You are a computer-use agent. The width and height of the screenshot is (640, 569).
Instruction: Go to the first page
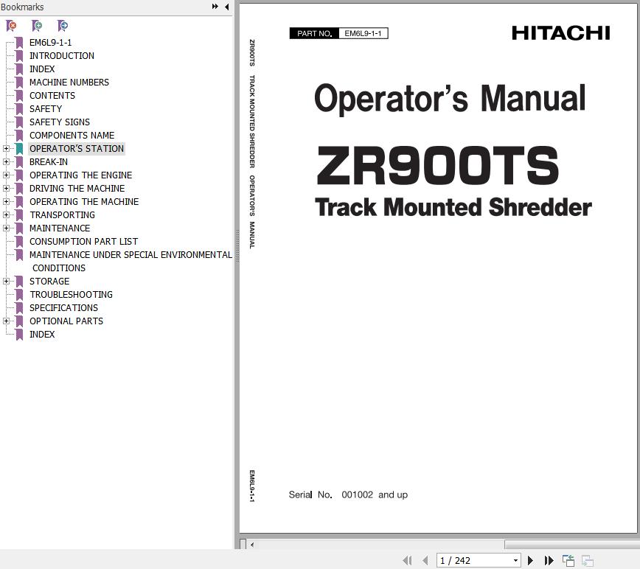(x=407, y=560)
